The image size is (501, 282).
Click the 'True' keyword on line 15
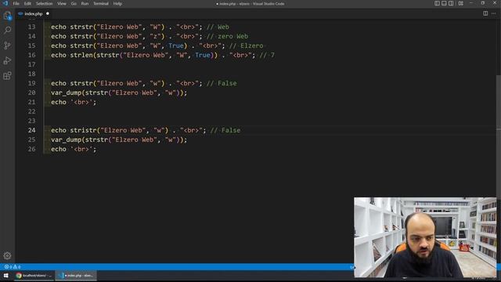coord(176,45)
